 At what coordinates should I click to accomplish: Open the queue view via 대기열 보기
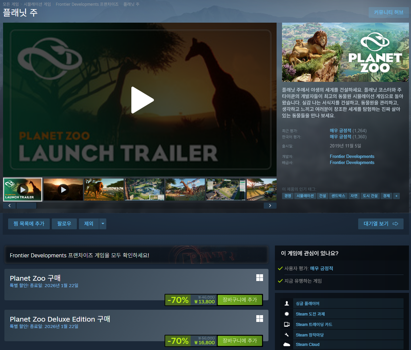tap(381, 224)
